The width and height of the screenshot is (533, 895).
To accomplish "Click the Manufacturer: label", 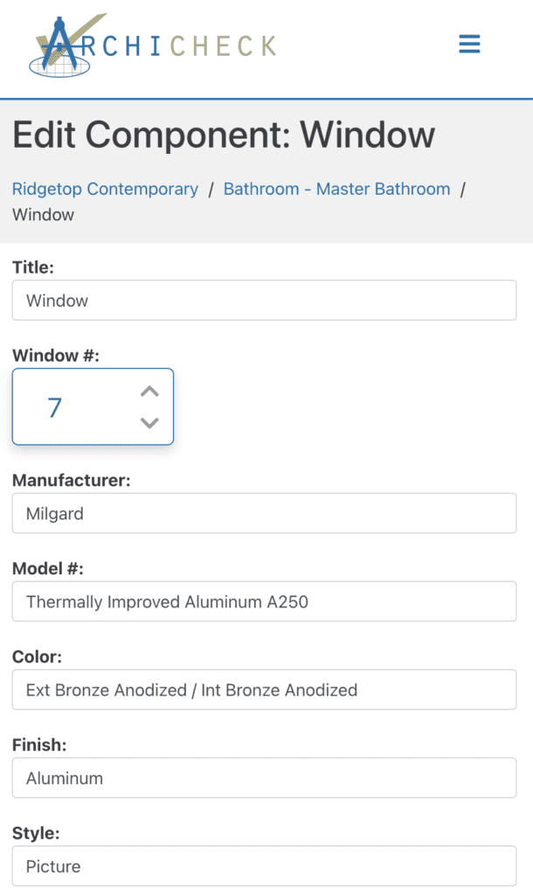I will coord(71,480).
